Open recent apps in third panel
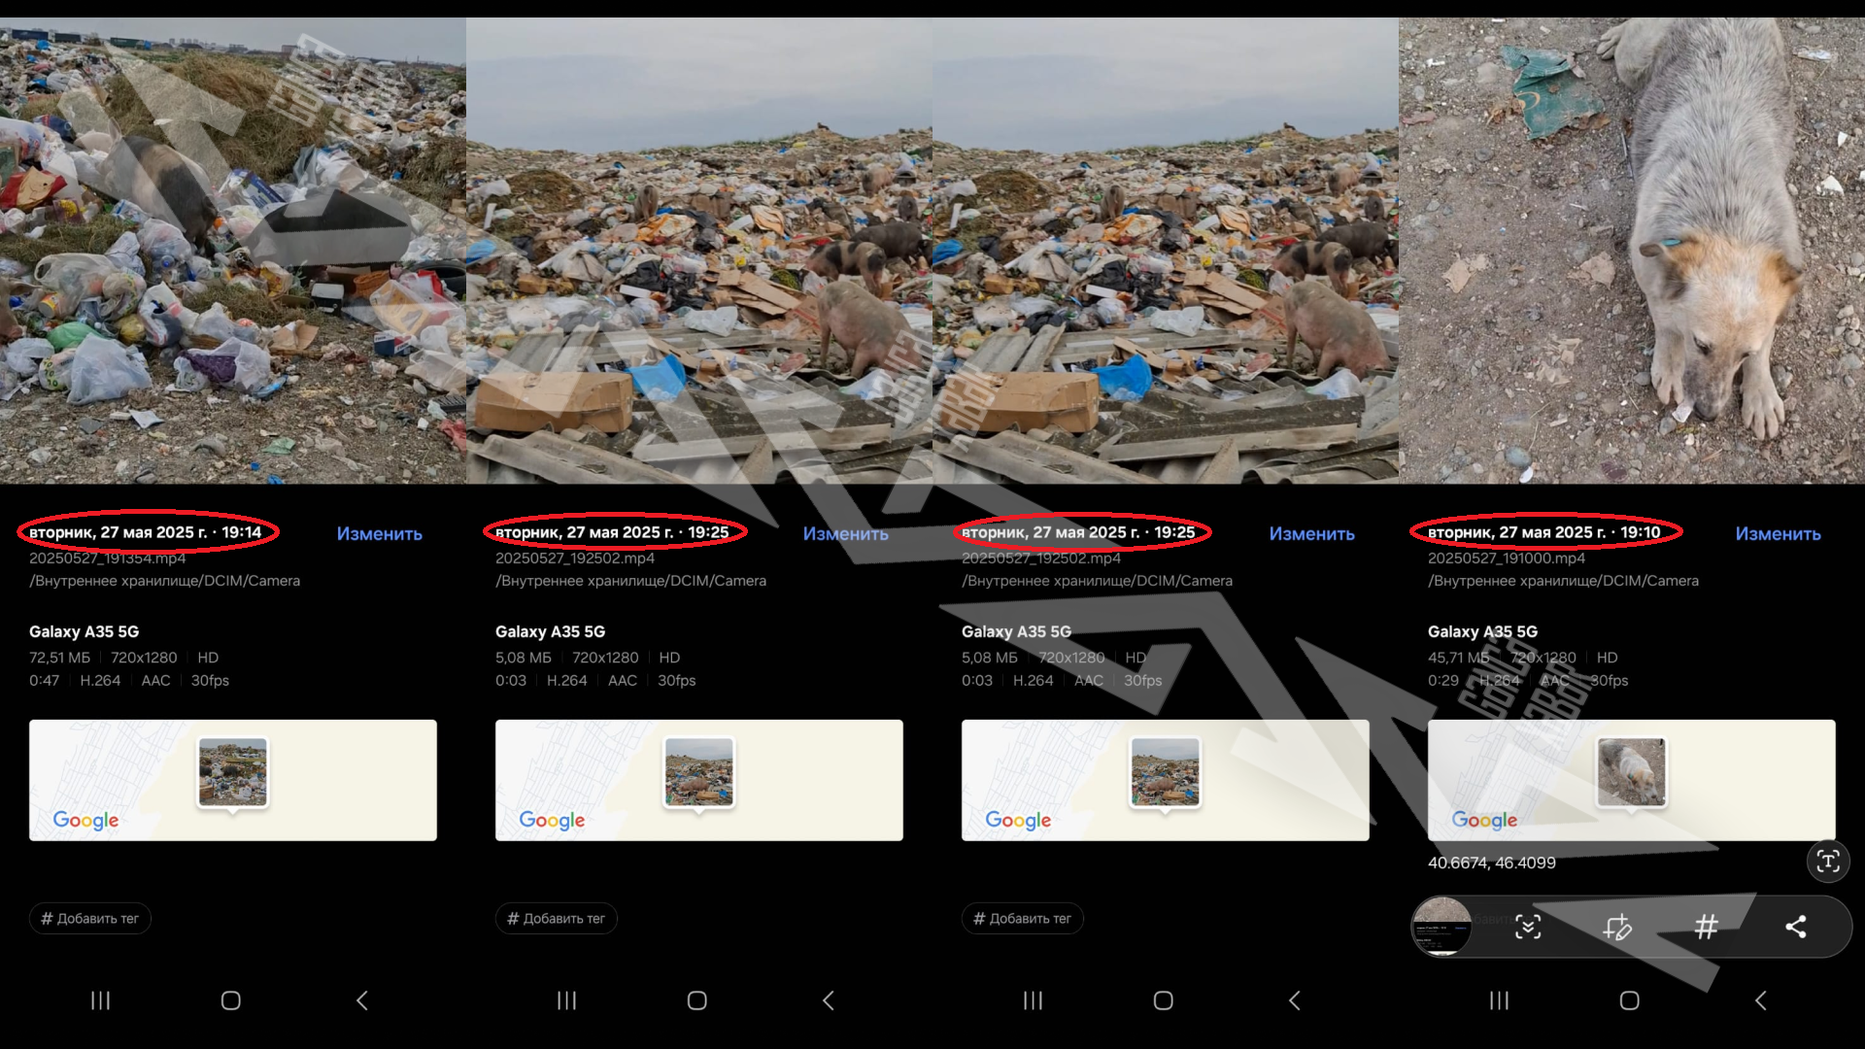Screen dimensions: 1865x1049 [1033, 1000]
